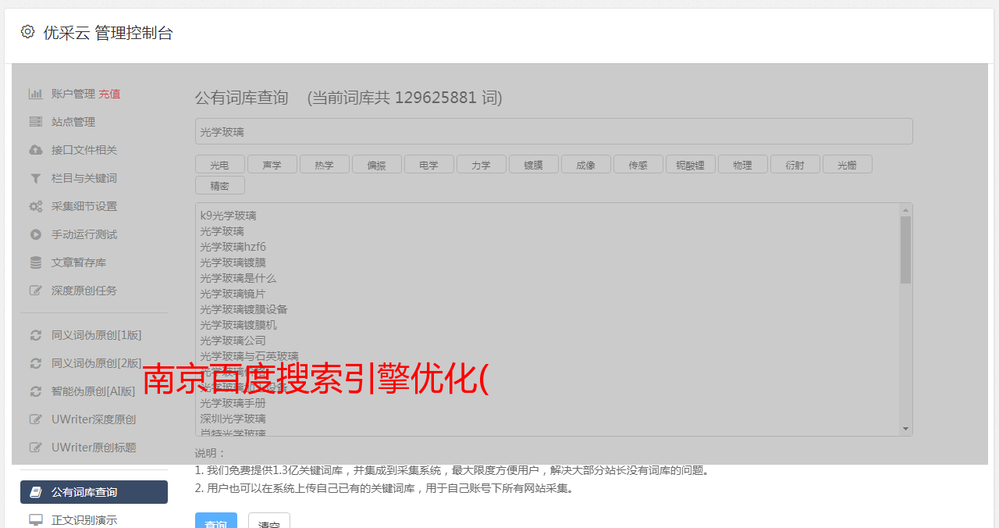Select 深圳光学玻璃 in the results list

233,419
